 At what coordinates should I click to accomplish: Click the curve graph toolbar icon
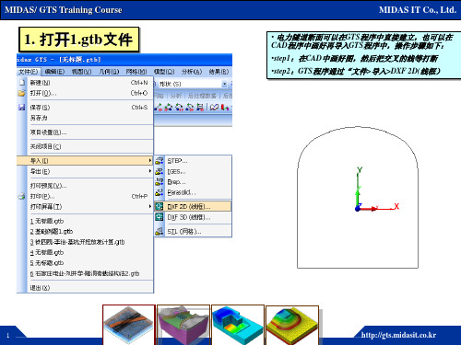pyautogui.click(x=214, y=107)
